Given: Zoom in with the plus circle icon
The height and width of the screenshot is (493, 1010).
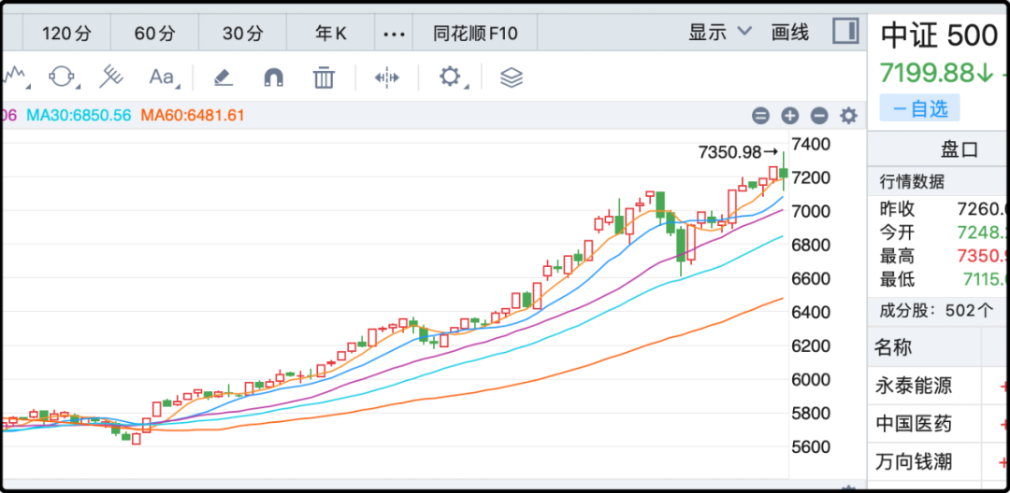Looking at the screenshot, I should tap(789, 116).
